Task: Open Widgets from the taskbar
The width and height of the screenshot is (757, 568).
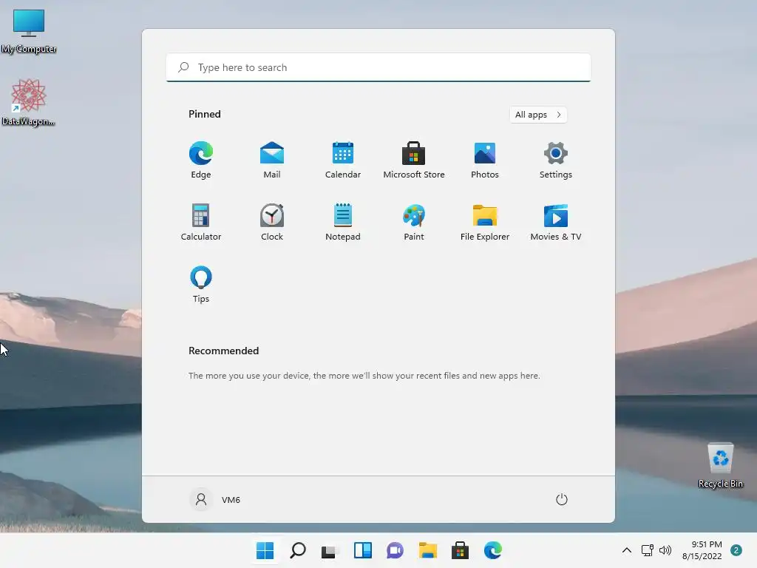Action: 362,550
